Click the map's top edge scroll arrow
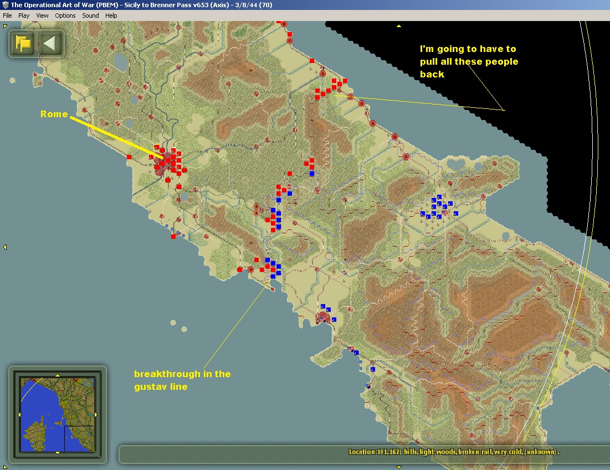Screen dimensions: 610x470 (x=399, y=26)
